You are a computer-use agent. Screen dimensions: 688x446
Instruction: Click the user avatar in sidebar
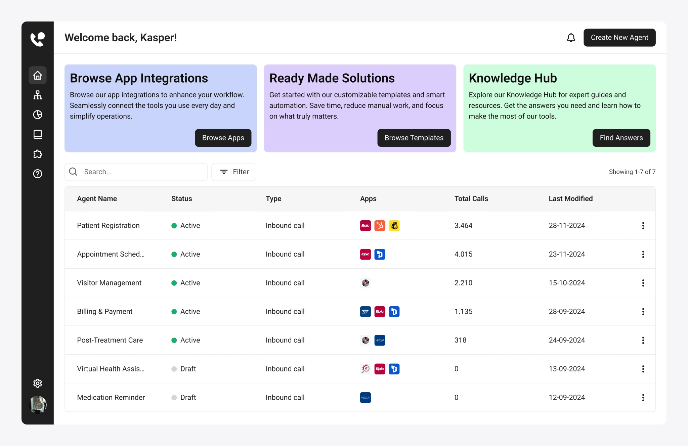click(x=38, y=404)
